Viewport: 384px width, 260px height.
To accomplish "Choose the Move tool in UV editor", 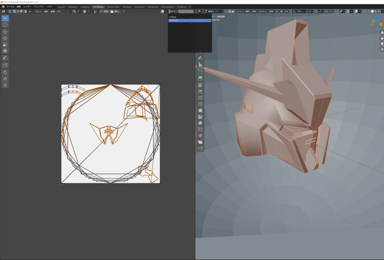I will [5, 32].
